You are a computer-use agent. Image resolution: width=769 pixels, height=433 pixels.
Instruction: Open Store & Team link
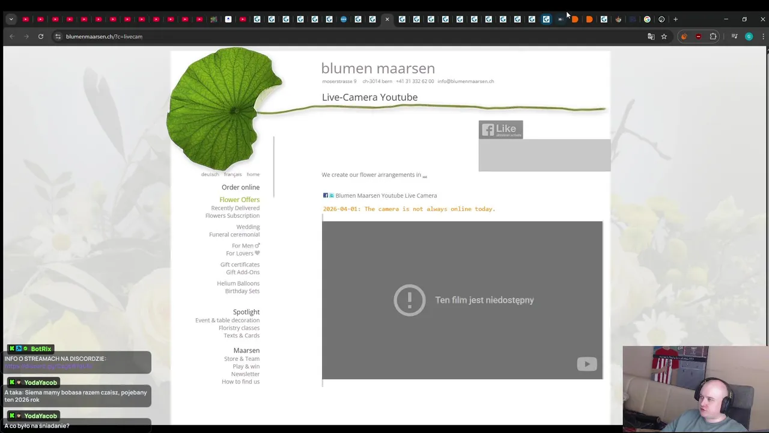coord(242,359)
